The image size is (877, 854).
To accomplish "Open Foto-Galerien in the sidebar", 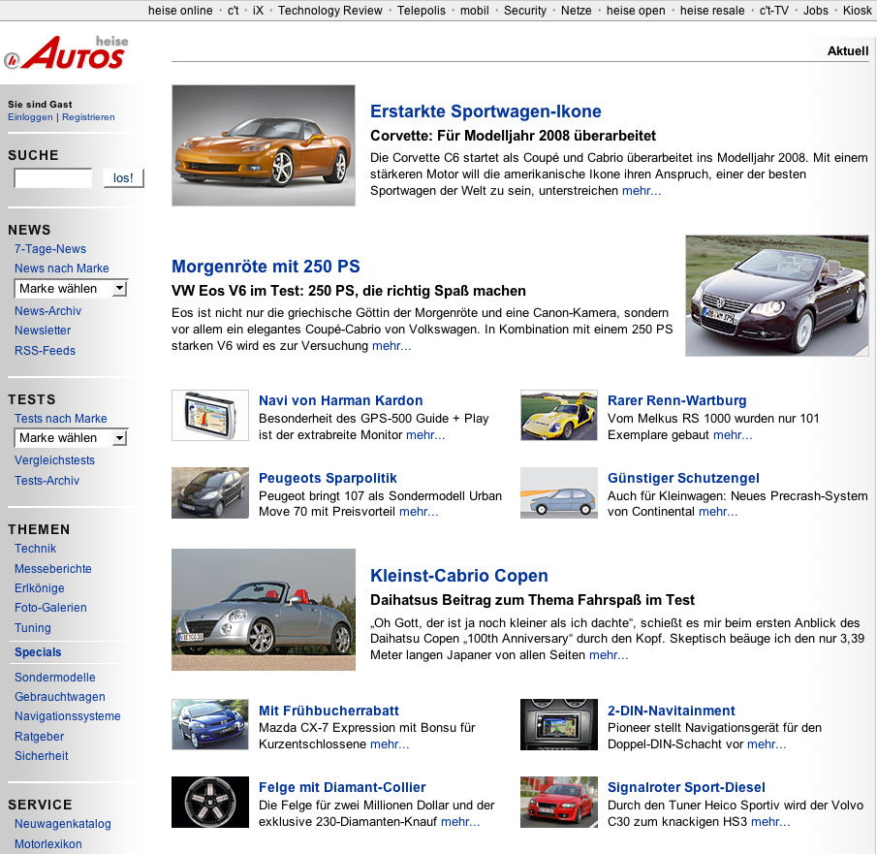I will [50, 608].
